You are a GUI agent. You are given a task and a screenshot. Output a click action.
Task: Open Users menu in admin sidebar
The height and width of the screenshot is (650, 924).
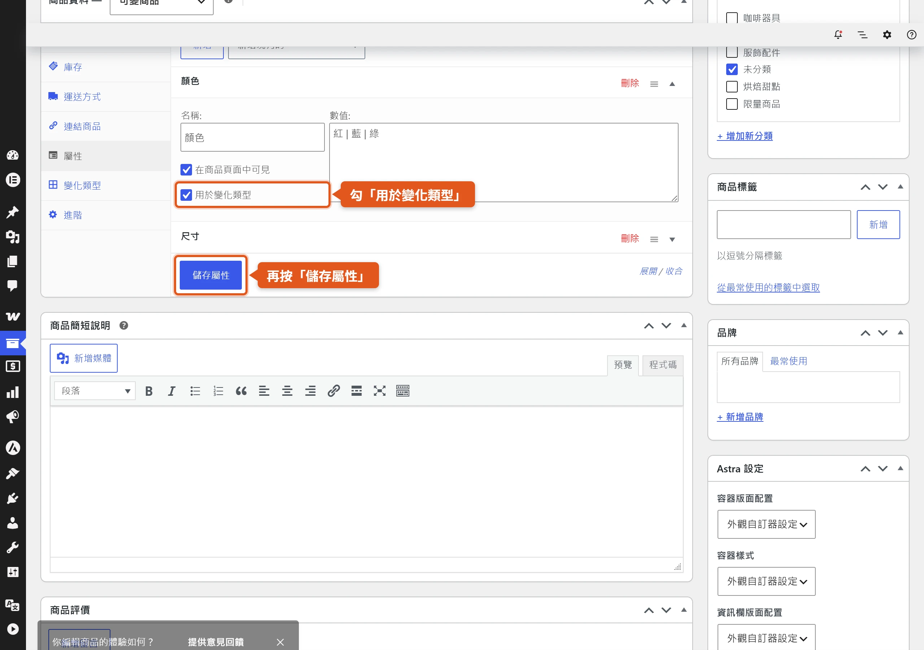point(13,523)
